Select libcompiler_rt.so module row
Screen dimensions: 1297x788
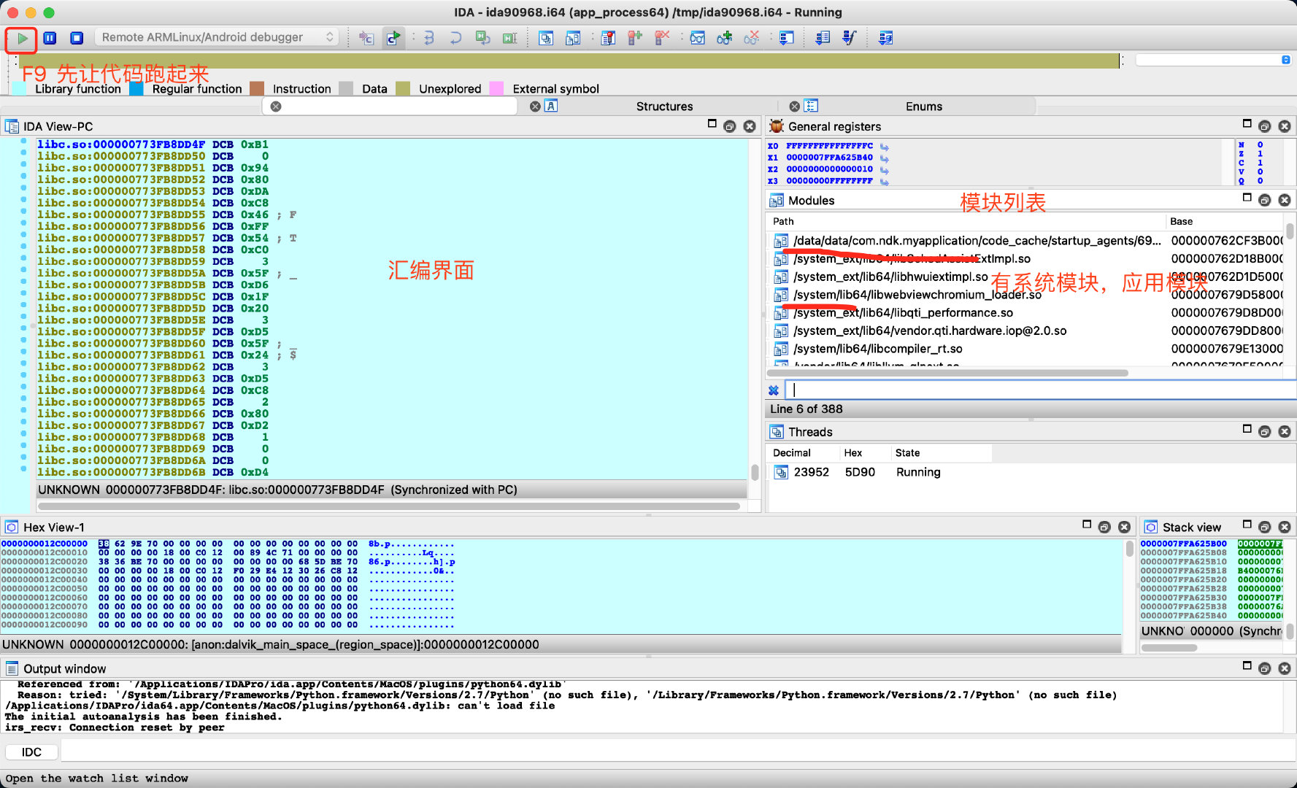[877, 349]
